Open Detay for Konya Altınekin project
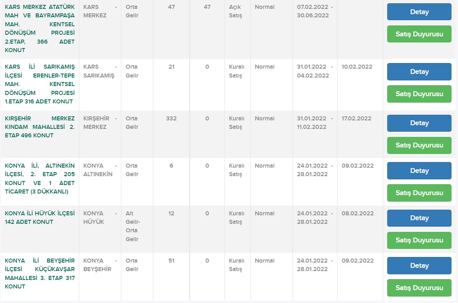The width and height of the screenshot is (458, 303). (419, 170)
